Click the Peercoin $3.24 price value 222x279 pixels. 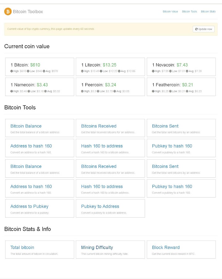coord(110,85)
